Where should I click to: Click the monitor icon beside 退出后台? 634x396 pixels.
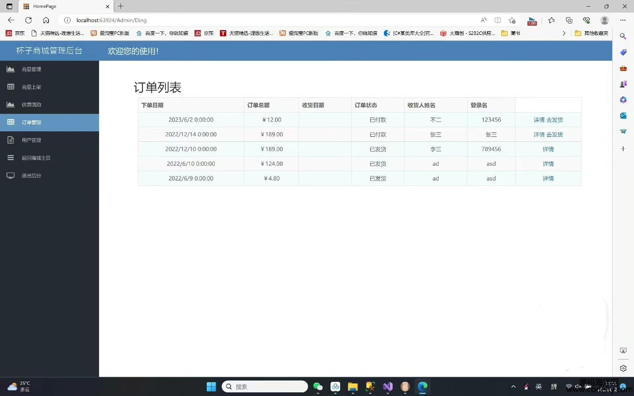[x=11, y=176]
